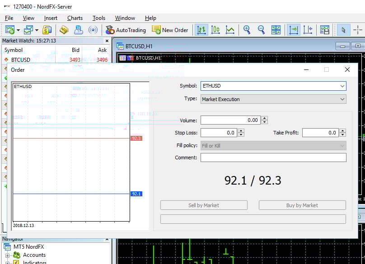Screen dimensions: 365x264
Task: Increase Take Profit with up arrow
Action: coord(342,131)
